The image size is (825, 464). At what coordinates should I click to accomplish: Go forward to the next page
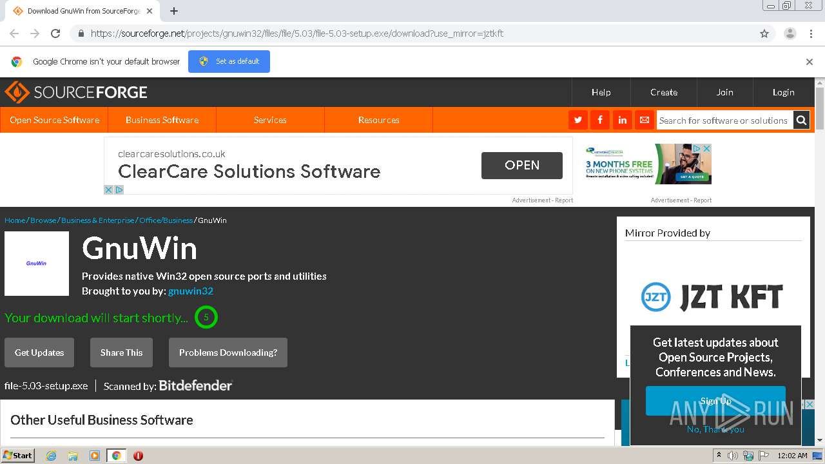35,34
